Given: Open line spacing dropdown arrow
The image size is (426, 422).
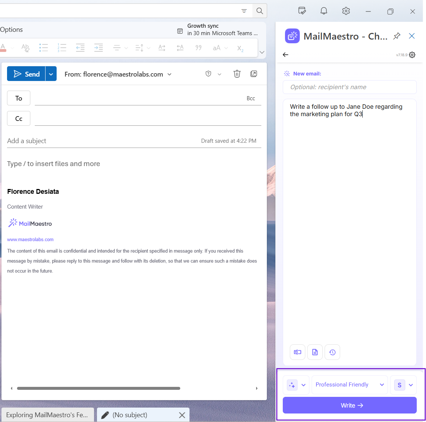Looking at the screenshot, I should tap(148, 48).
